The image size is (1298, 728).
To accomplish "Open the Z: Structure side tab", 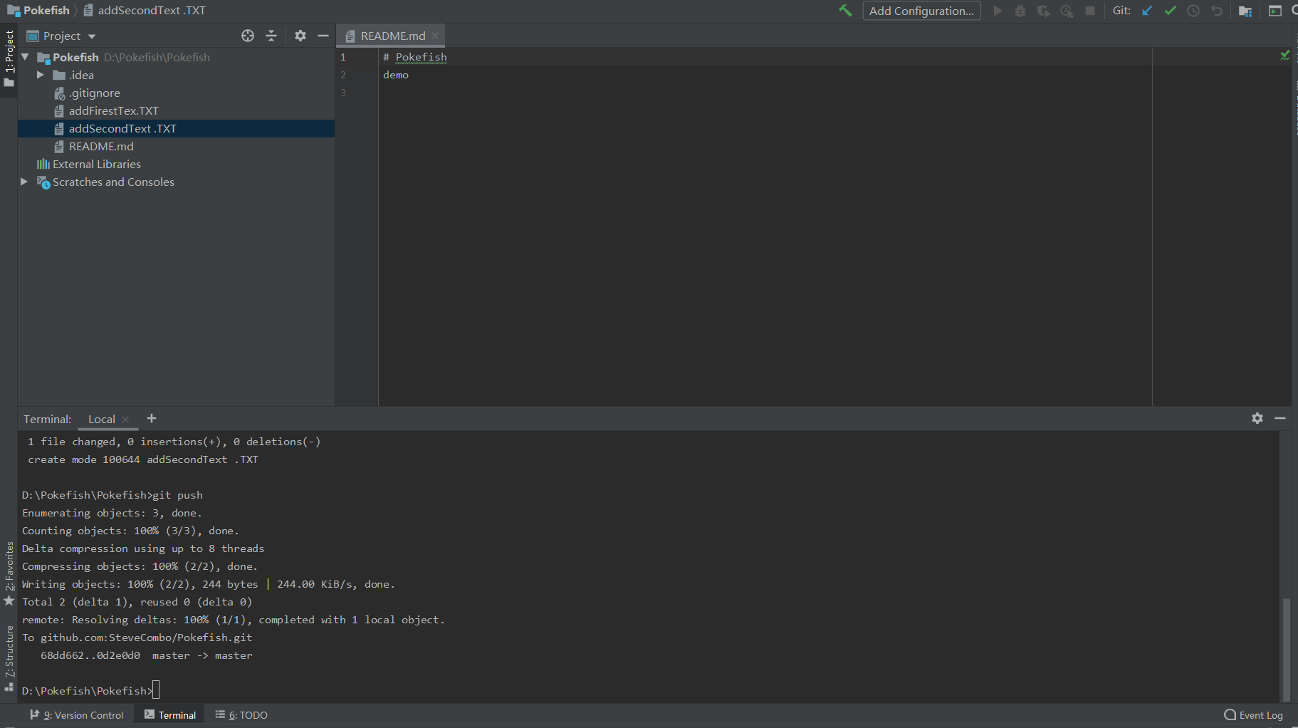I will pyautogui.click(x=9, y=659).
